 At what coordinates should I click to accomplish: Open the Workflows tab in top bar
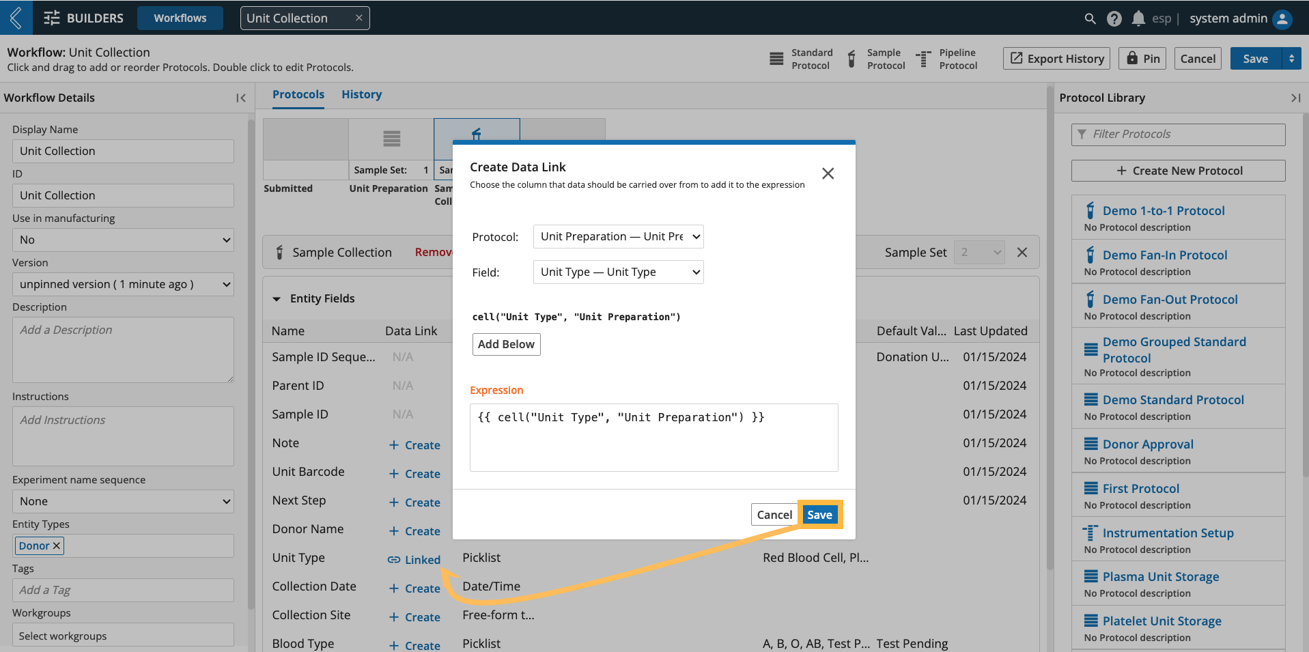(x=180, y=18)
